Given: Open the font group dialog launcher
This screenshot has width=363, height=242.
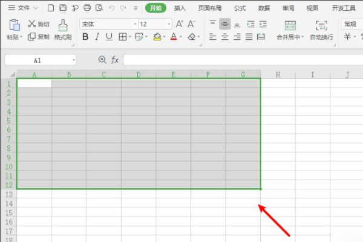Looking at the screenshot, I should pos(200,45).
